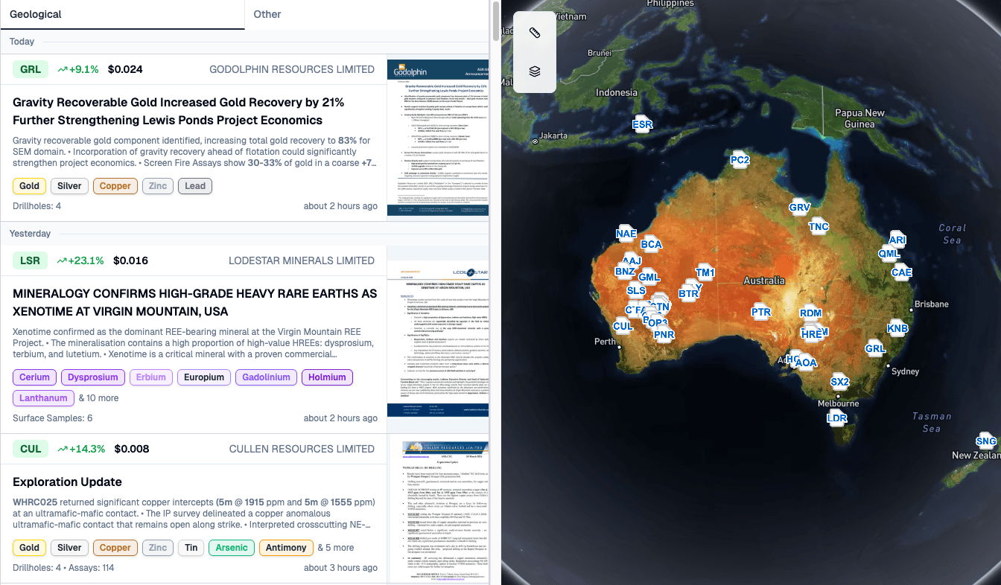The height and width of the screenshot is (585, 1001).
Task: Toggle the Gold tag on Godolphin announcement
Action: tap(30, 186)
